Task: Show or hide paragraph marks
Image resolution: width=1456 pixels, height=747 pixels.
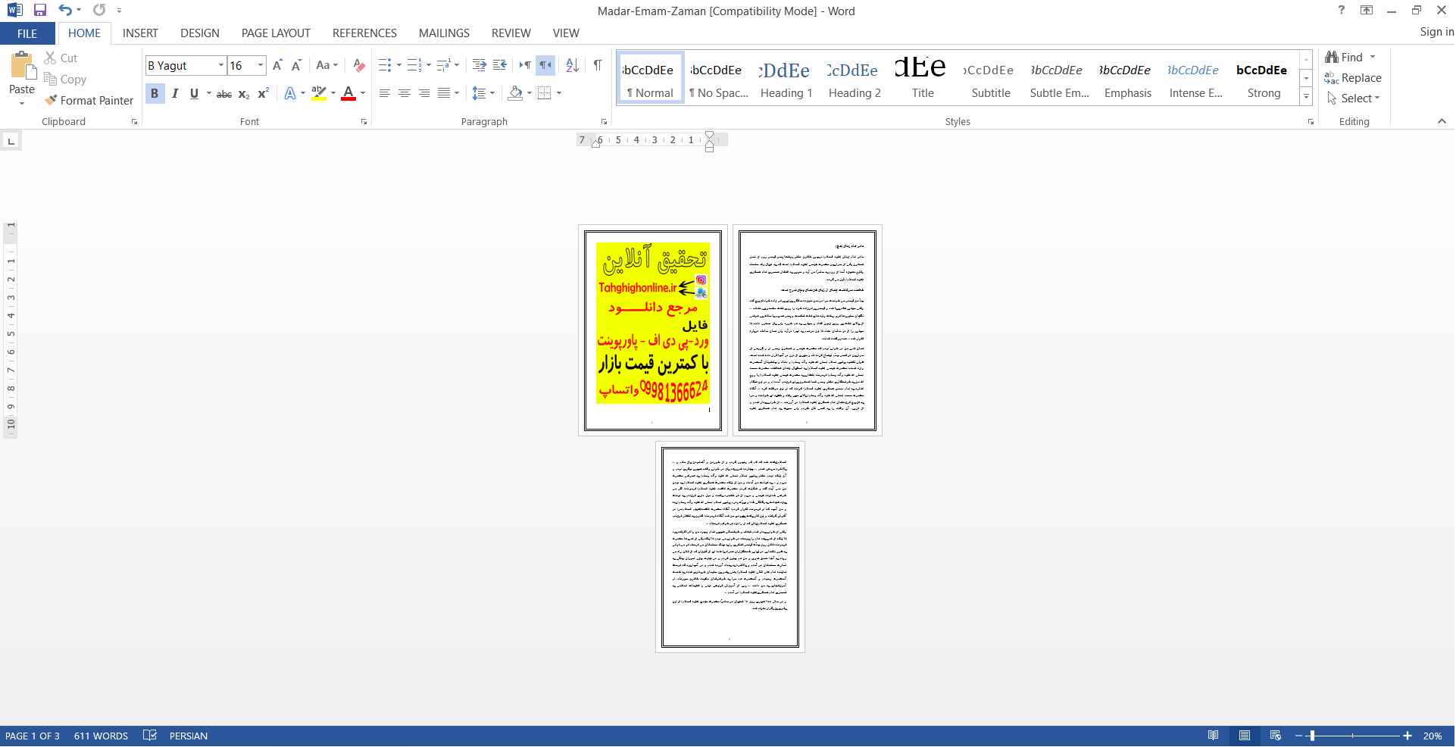Action: [x=598, y=66]
